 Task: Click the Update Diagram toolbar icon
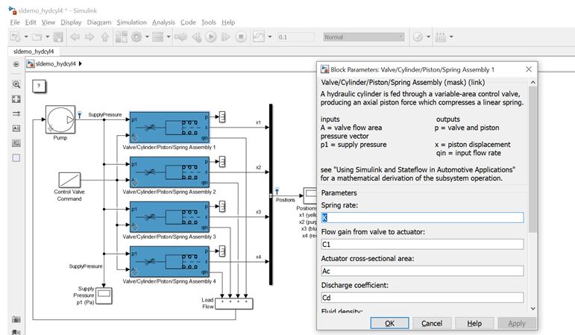click(180, 37)
